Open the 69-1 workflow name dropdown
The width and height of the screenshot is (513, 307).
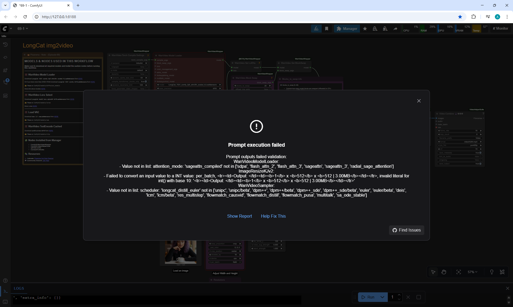pyautogui.click(x=23, y=29)
